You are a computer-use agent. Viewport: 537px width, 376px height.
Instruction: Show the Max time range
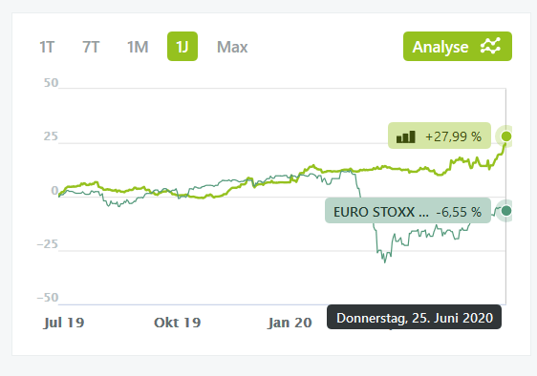(x=232, y=47)
